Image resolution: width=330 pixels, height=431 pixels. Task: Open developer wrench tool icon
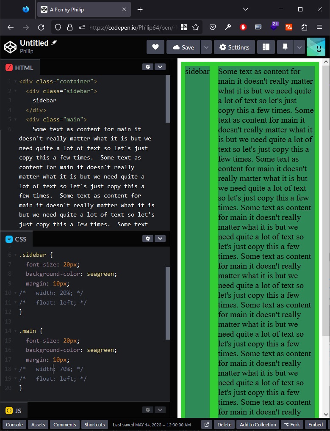(227, 27)
